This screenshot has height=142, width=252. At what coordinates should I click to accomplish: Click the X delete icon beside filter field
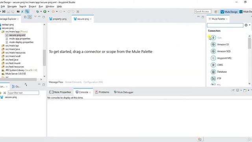click(5, 93)
